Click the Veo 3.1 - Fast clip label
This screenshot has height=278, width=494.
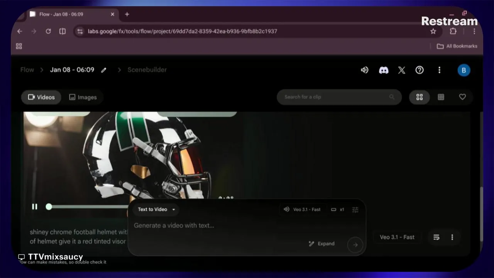pyautogui.click(x=397, y=237)
